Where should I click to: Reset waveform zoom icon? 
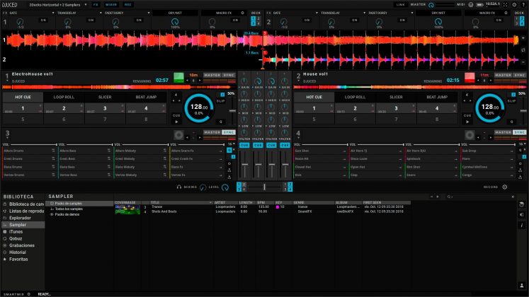[523, 49]
